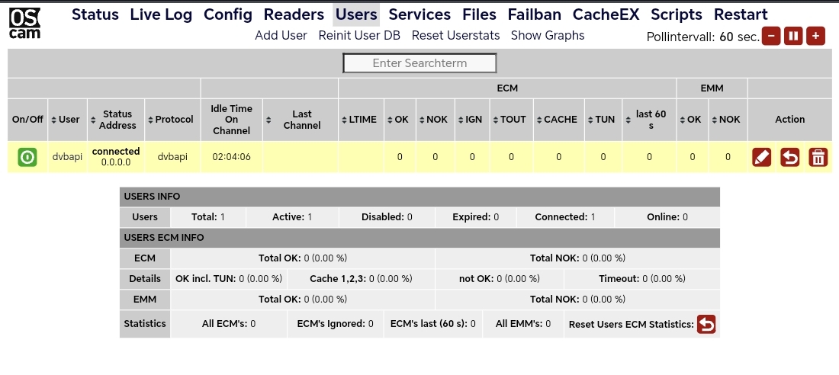Sort by IGN column
The height and width of the screenshot is (375, 839).
[x=472, y=120]
